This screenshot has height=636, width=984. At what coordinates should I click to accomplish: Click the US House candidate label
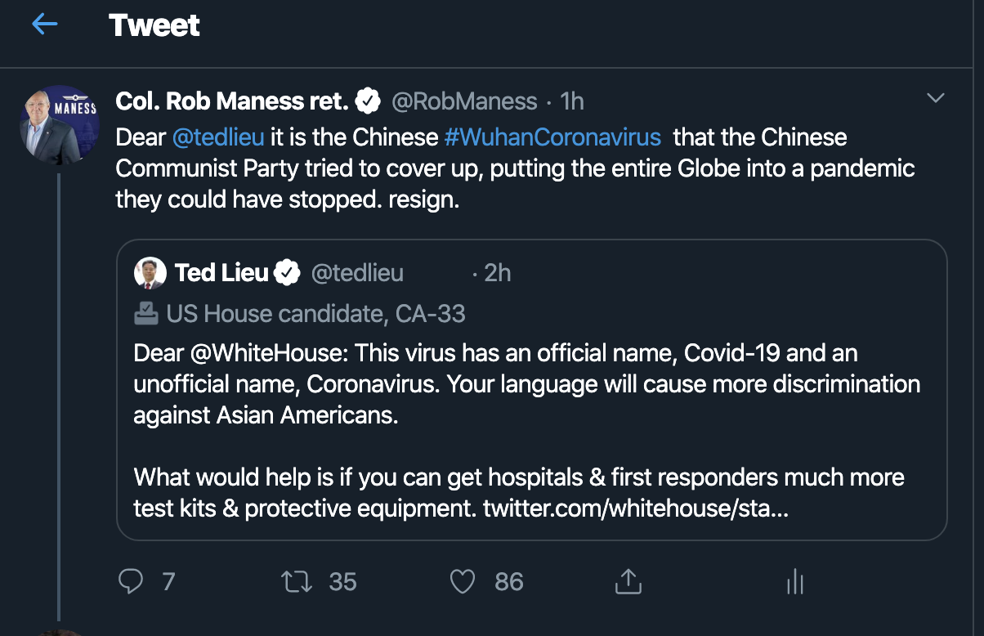tap(315, 312)
